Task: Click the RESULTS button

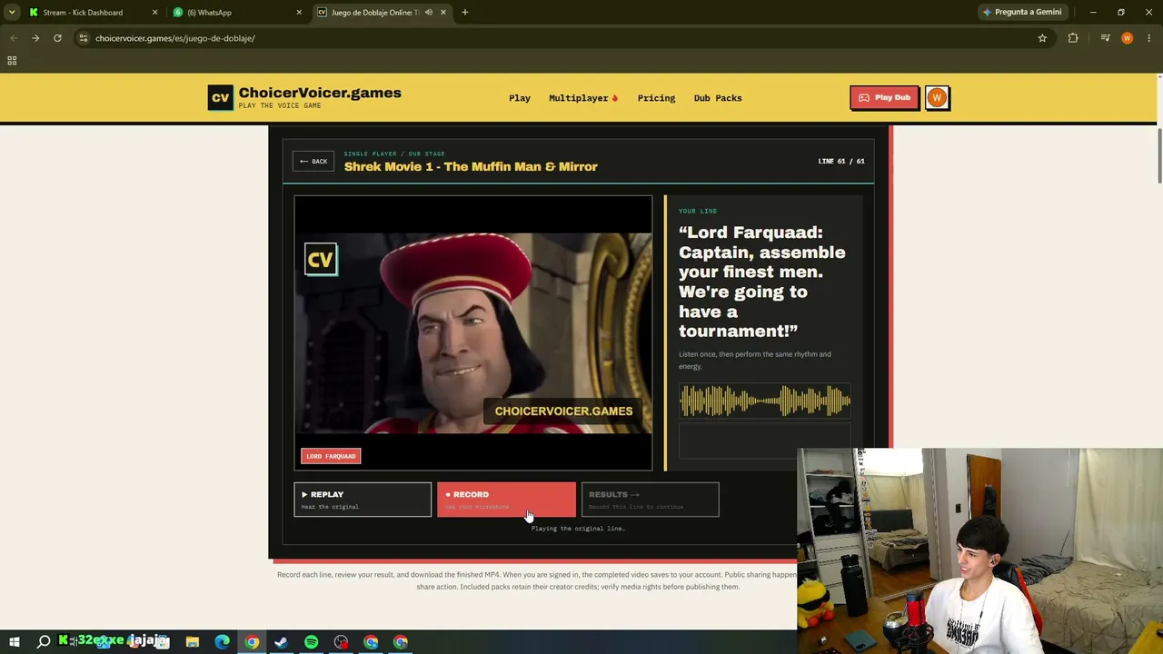Action: point(650,500)
